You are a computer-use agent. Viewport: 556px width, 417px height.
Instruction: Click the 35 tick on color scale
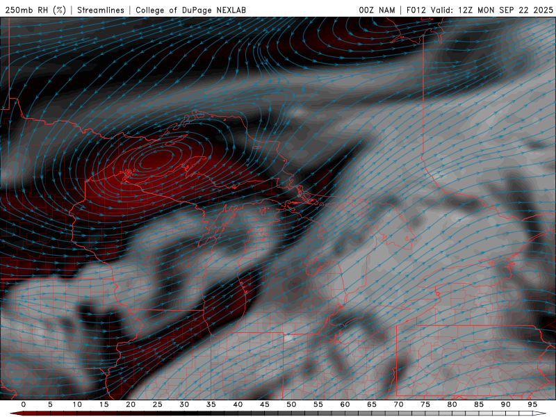click(x=211, y=404)
